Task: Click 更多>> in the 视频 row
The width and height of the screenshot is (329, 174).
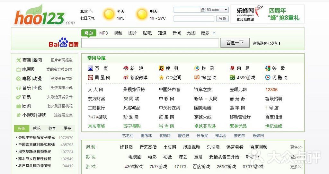Action: 296,147
